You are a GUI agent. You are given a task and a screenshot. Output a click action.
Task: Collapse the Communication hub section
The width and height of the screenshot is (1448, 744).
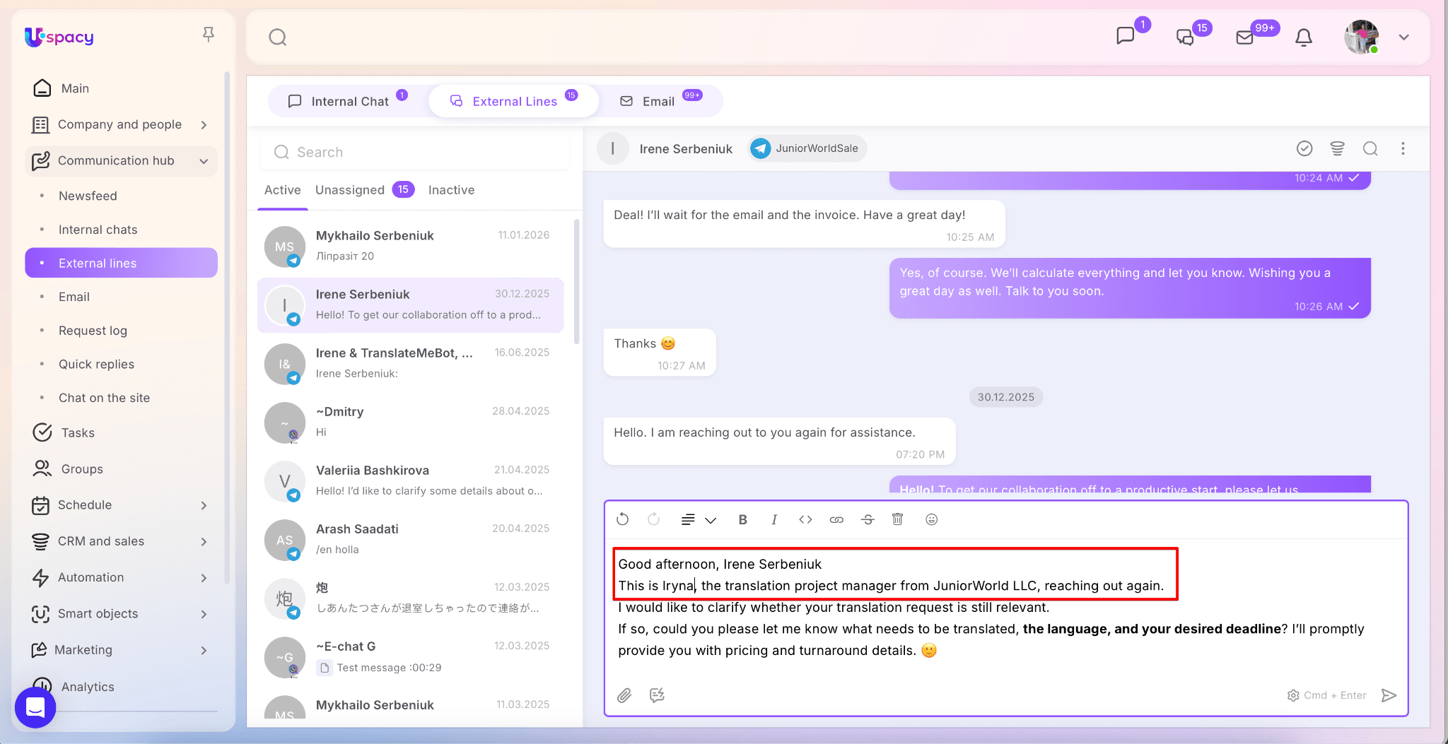(x=204, y=161)
